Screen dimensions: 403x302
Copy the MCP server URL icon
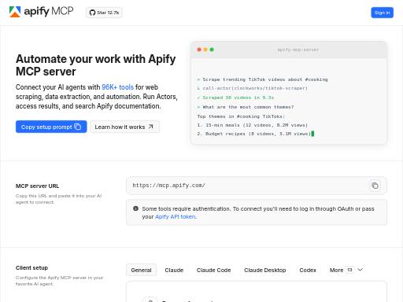(x=375, y=186)
